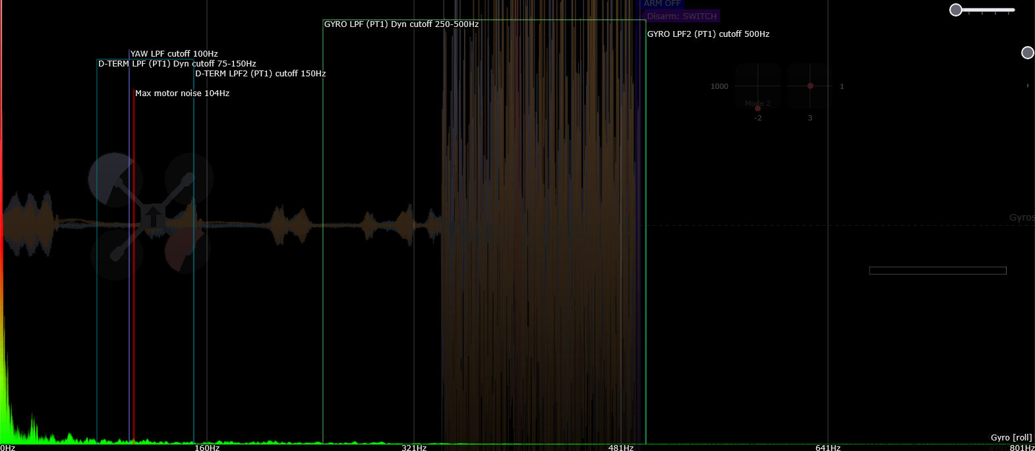The image size is (1035, 451).
Task: Click the red Max motor noise marker line
Action: [x=134, y=263]
